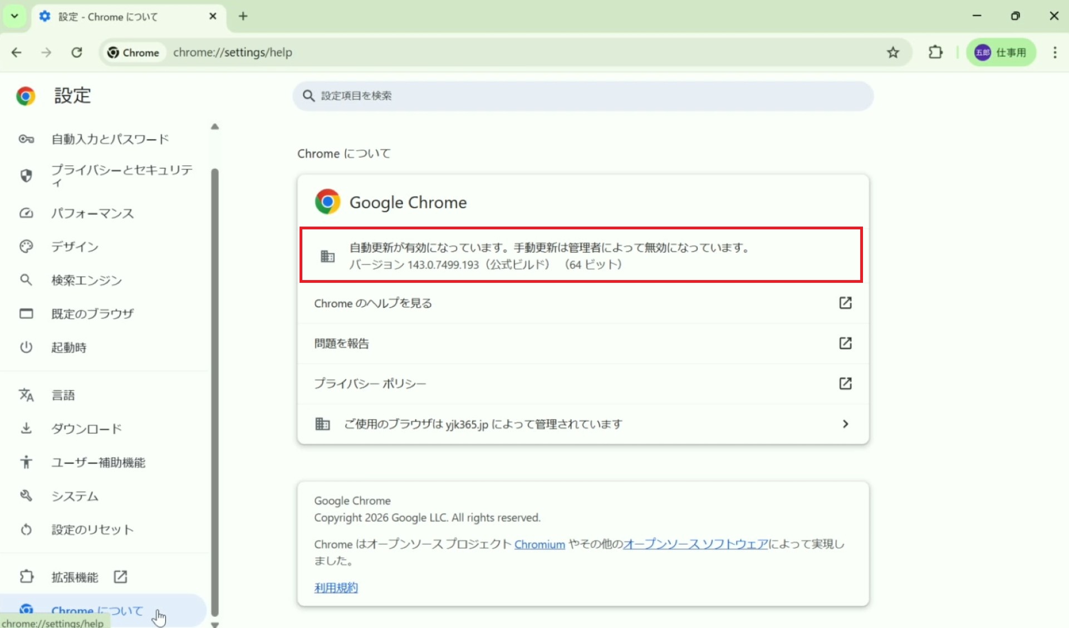This screenshot has width=1069, height=628.
Task: Open the Chromium hyperlink
Action: 539,544
